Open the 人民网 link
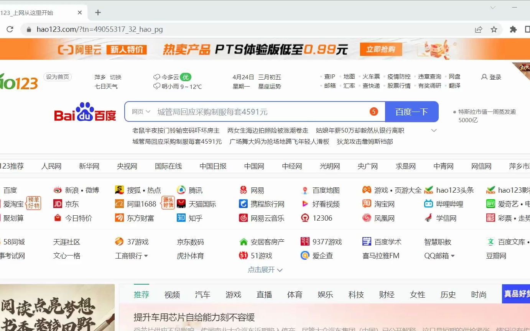This screenshot has width=530, height=331. (x=51, y=166)
